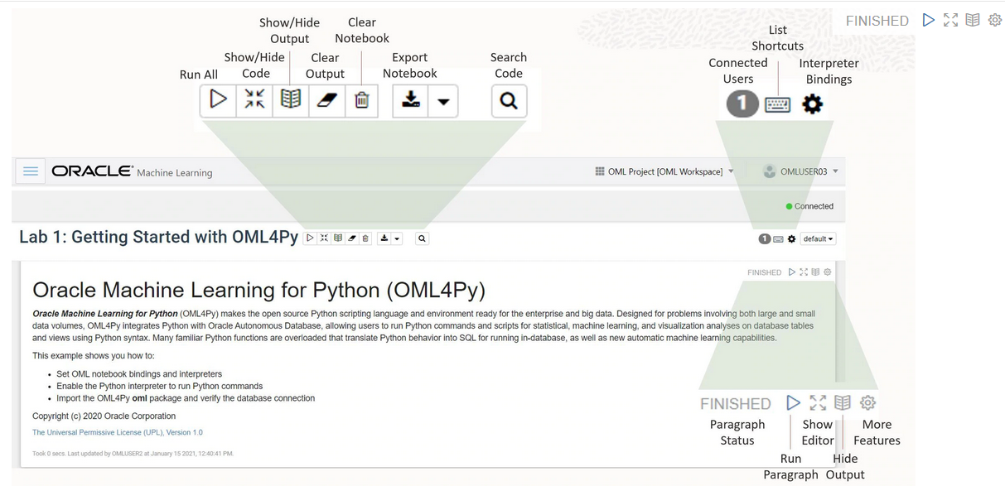
Task: Open the default dropdown beside notebook title
Action: point(818,238)
